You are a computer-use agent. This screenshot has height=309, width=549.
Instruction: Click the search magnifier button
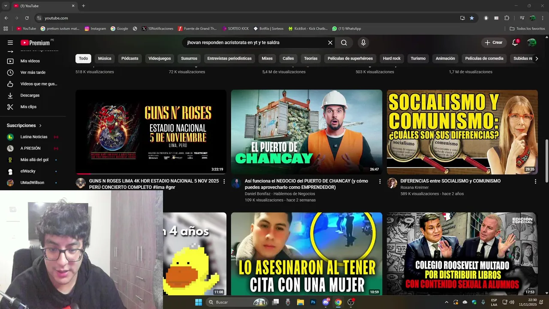(x=344, y=42)
